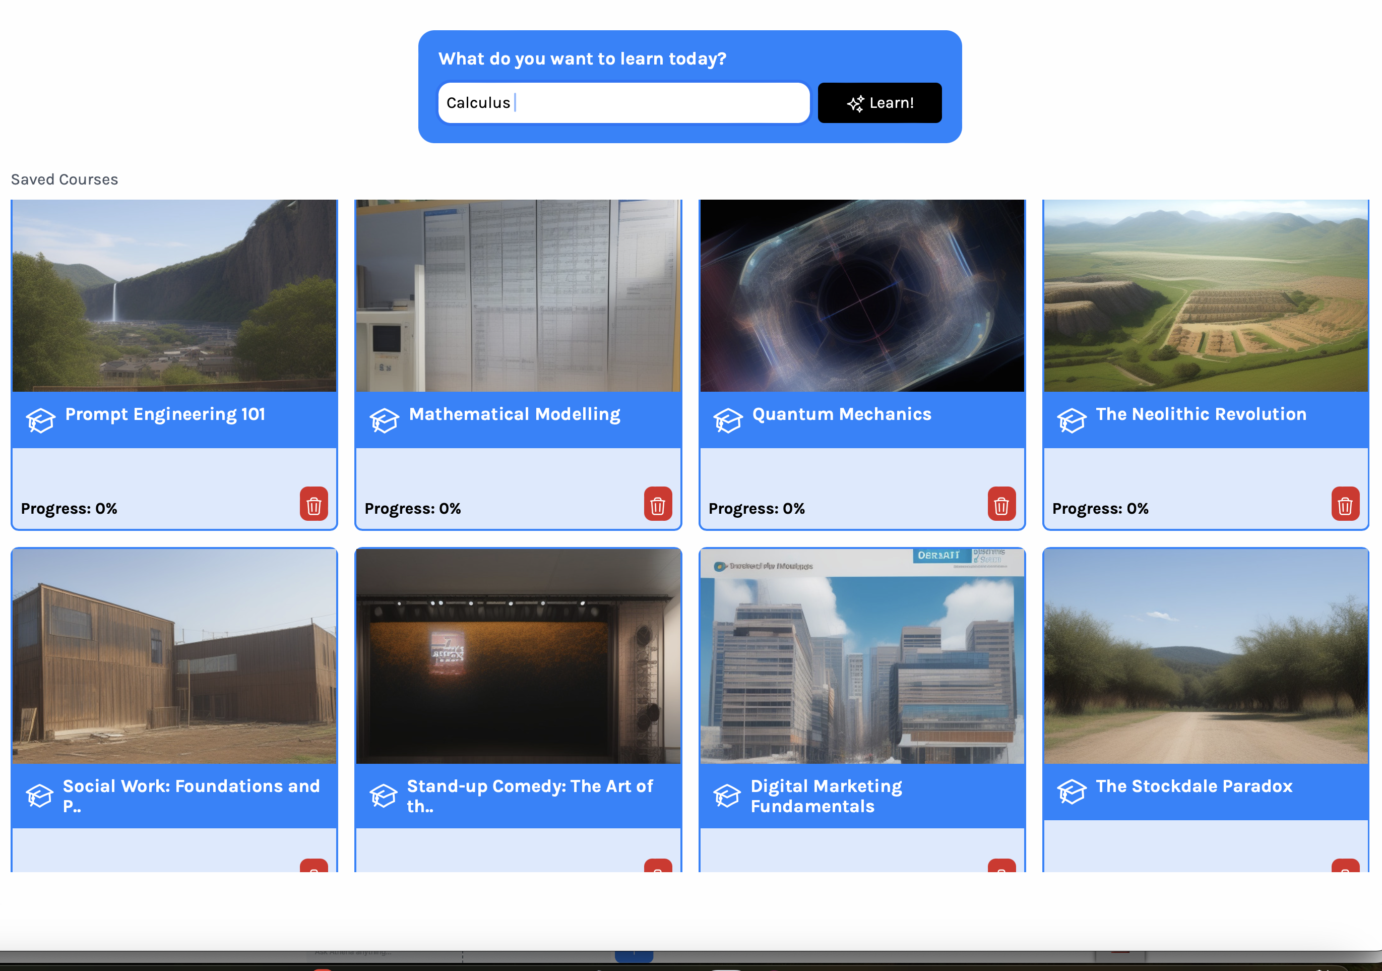
Task: Click the sparkle icon on Learn! button
Action: point(855,103)
